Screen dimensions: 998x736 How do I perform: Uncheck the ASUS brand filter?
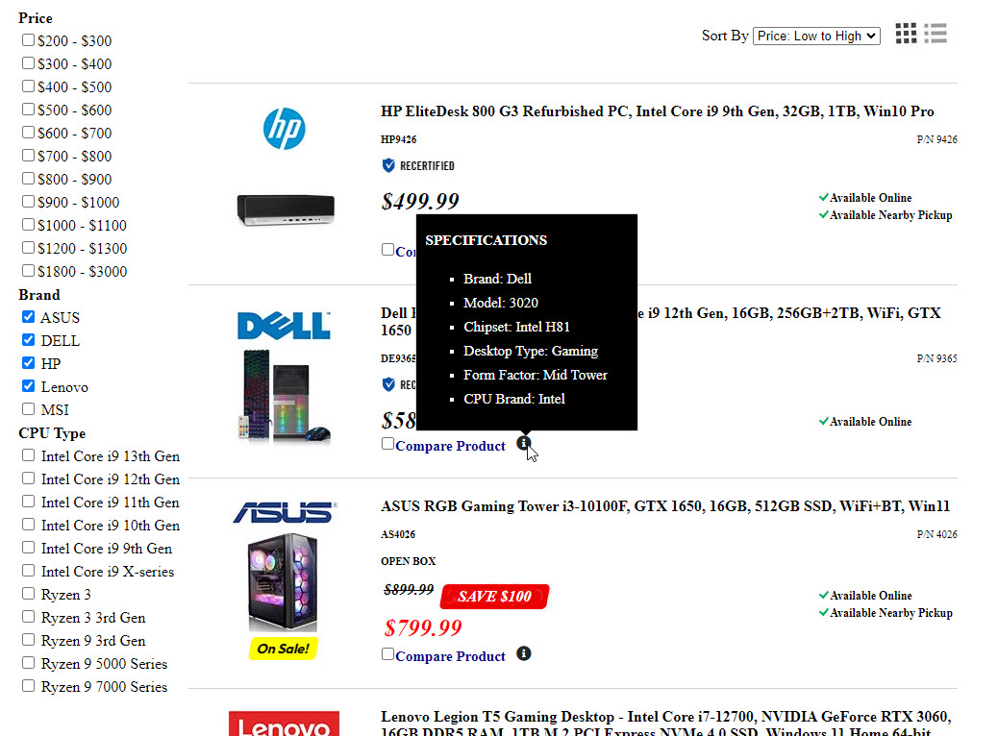pyautogui.click(x=29, y=317)
